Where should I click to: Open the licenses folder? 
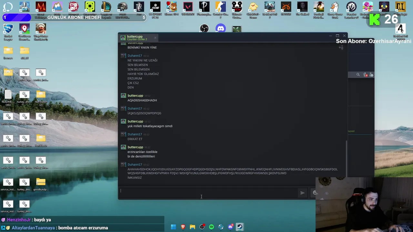(8, 53)
